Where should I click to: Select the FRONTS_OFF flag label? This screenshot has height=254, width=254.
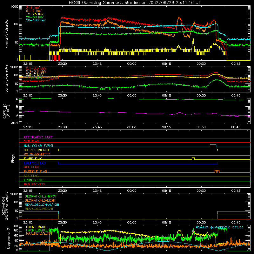[34, 180]
